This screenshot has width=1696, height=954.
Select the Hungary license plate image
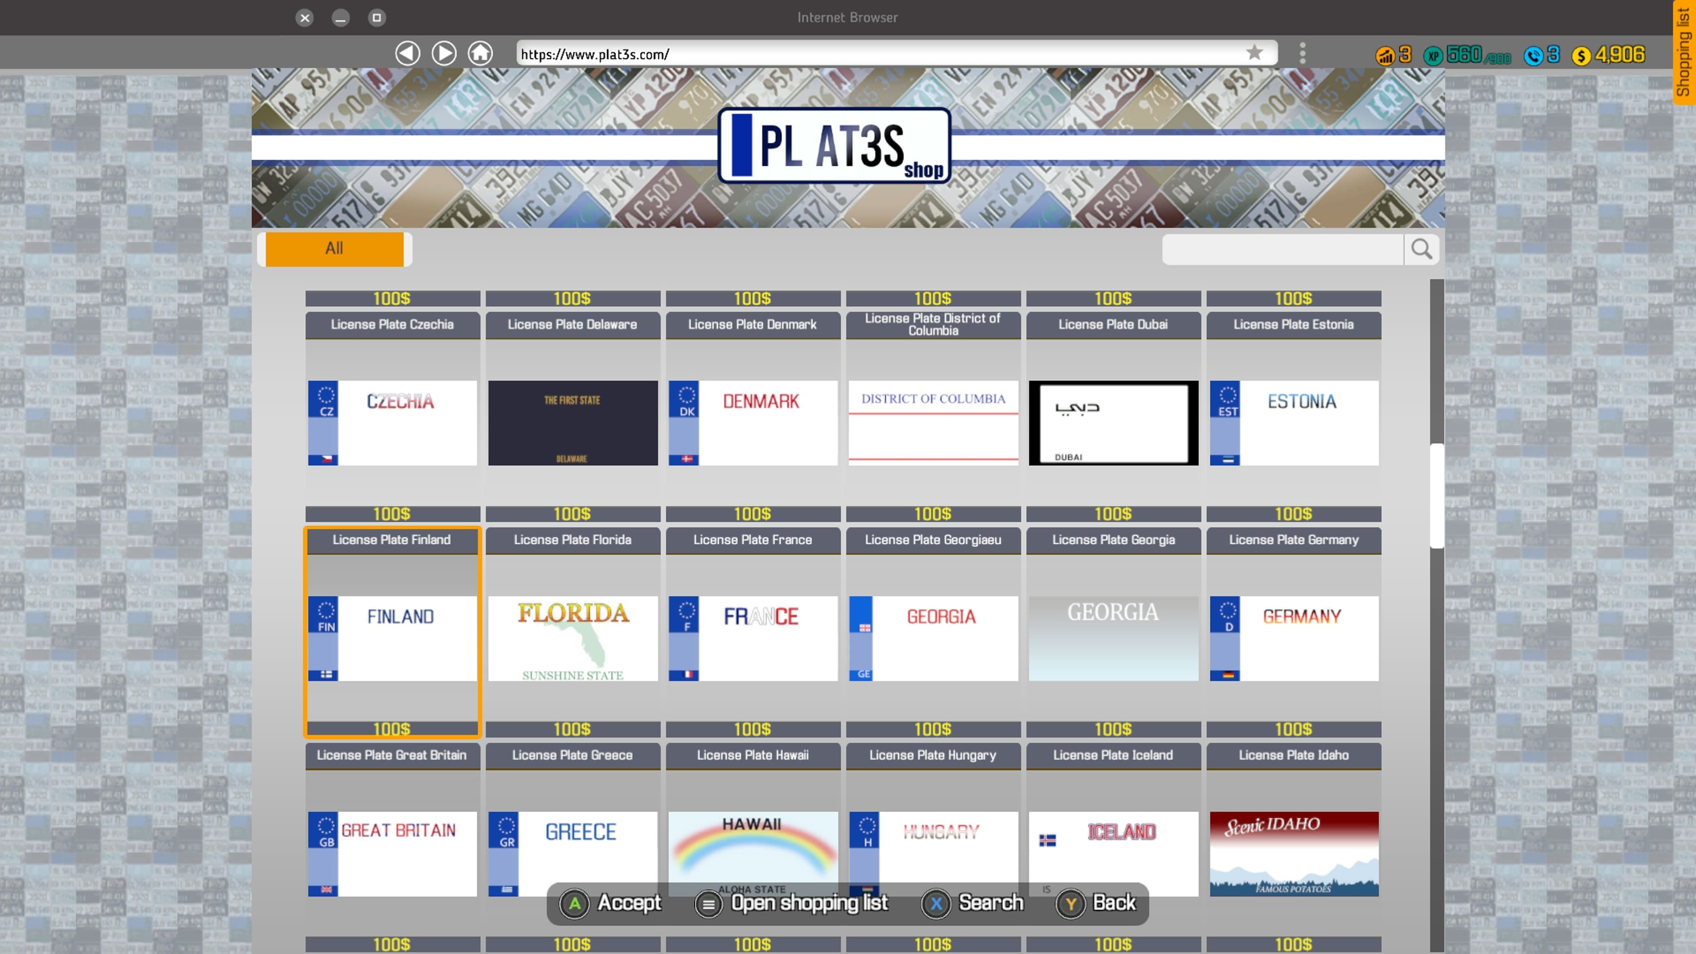[934, 853]
